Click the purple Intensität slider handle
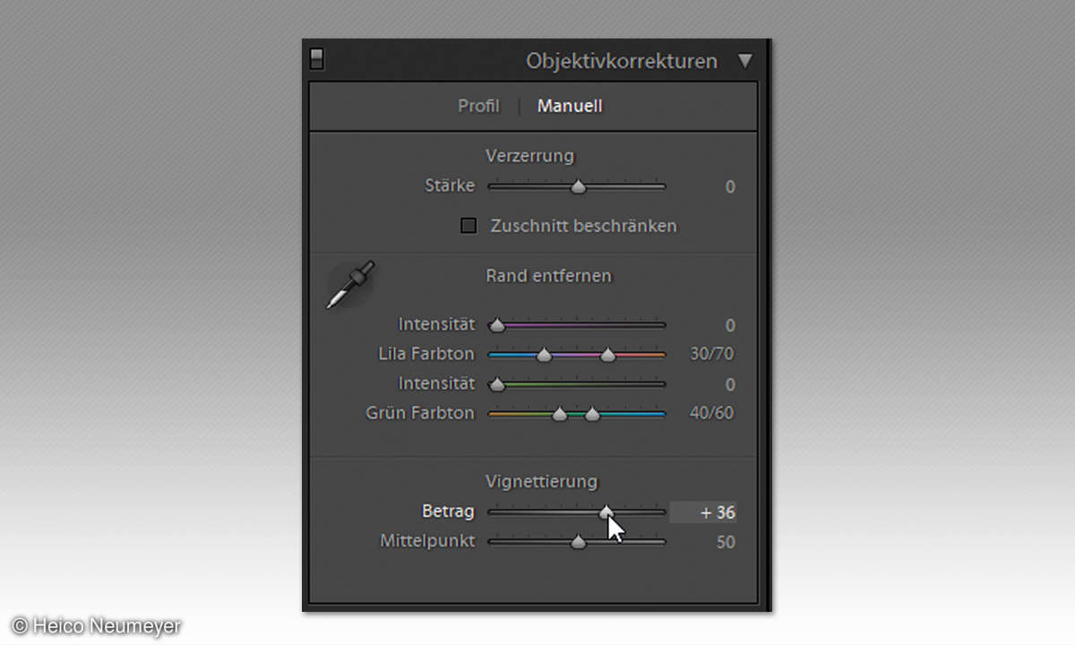The image size is (1075, 645). (x=497, y=325)
